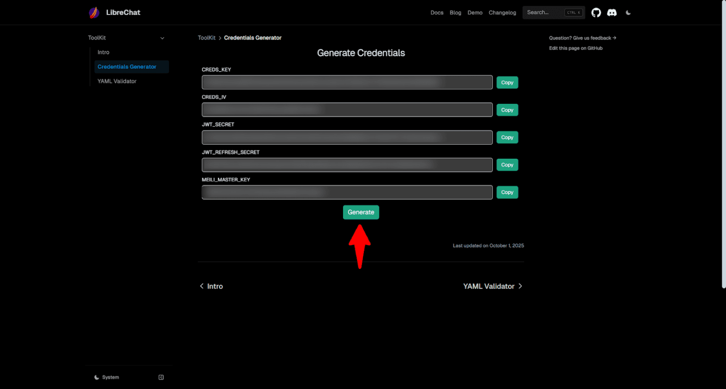Viewport: 726px width, 389px height.
Task: Go to previous page Intro chevron
Action: [202, 286]
